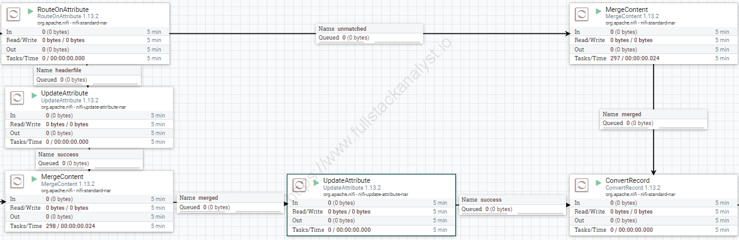
Task: Click the play indicator on top-right MergeContent
Action: (x=599, y=10)
